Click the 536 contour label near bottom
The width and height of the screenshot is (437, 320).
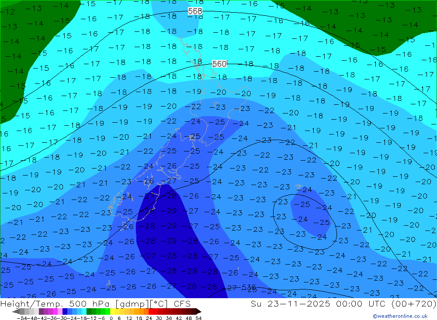[x=249, y=287]
